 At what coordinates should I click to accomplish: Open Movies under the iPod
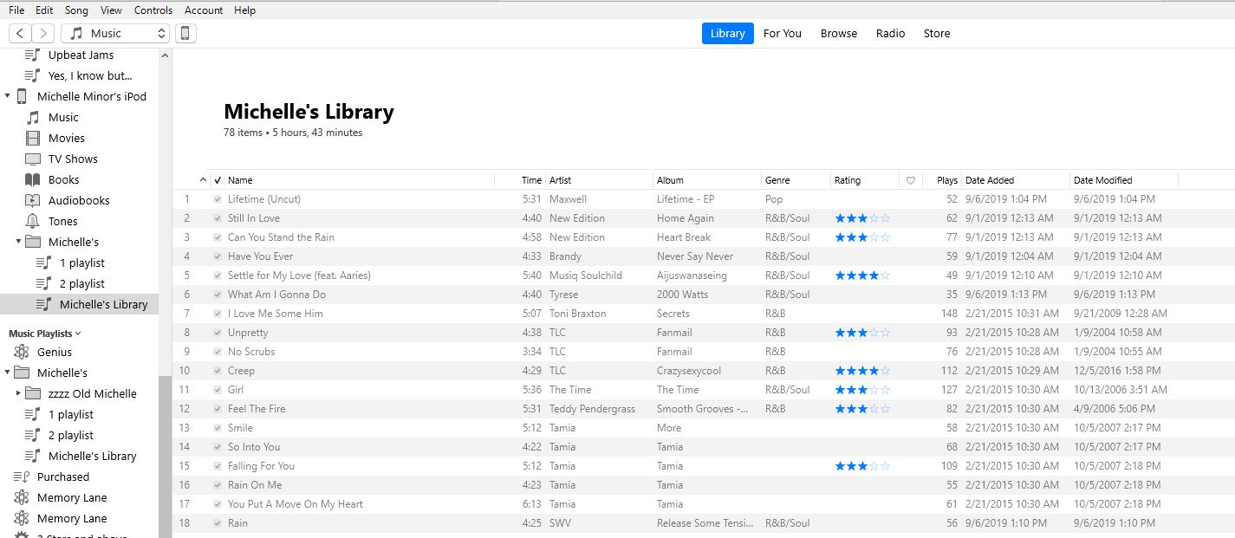(x=66, y=138)
